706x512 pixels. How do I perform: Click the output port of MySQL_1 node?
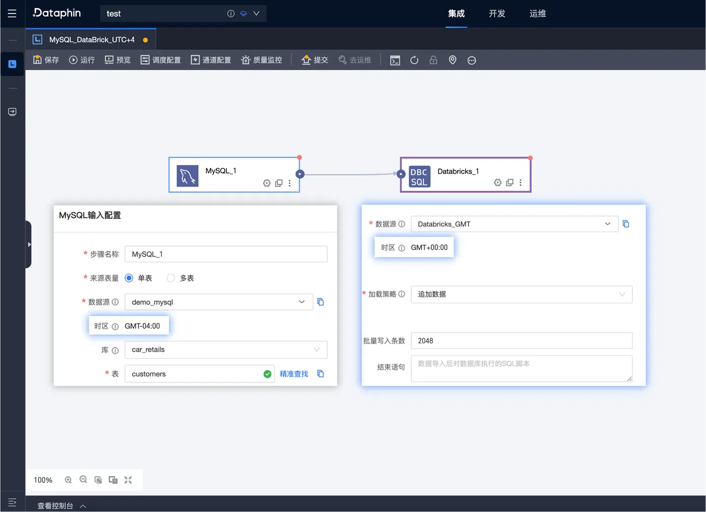300,174
